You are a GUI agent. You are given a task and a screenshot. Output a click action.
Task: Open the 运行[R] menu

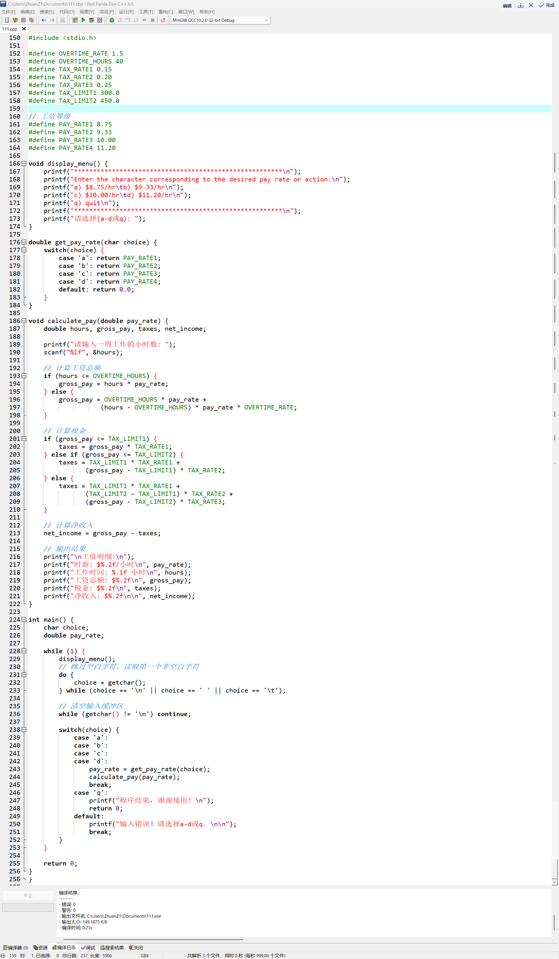(126, 12)
